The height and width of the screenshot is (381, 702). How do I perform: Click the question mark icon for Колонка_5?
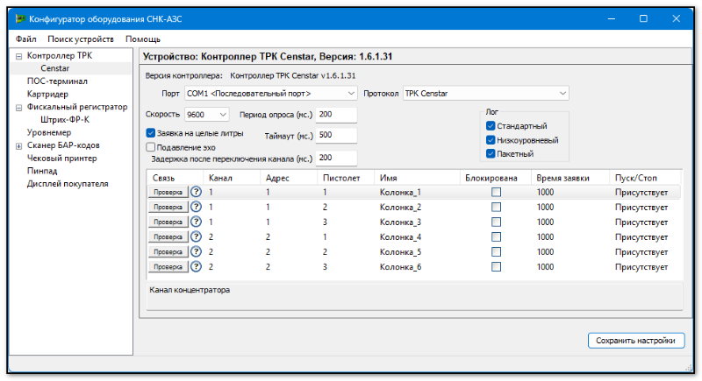(197, 251)
